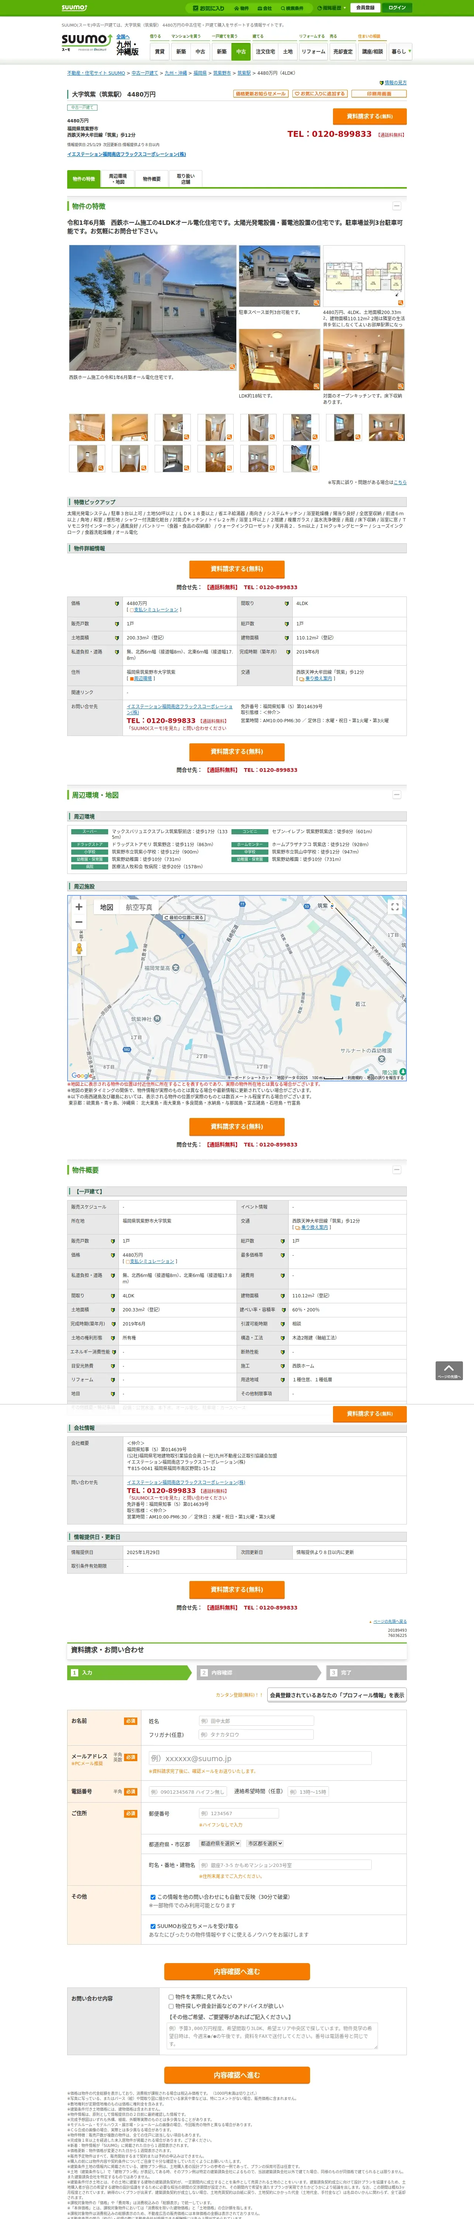
Task: Enlarge the parking space photo
Action: pyautogui.click(x=279, y=276)
